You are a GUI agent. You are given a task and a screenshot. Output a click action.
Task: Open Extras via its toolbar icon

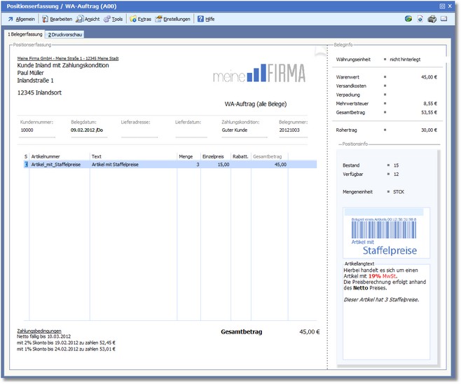tap(133, 19)
